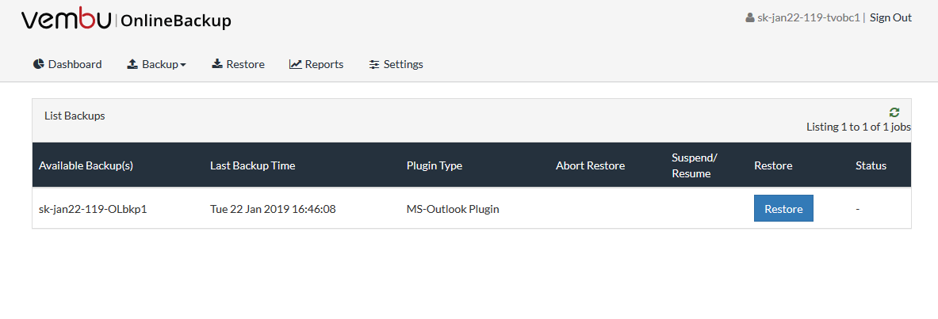Image resolution: width=938 pixels, height=319 pixels.
Task: Click the Plugin Type column header
Action: pyautogui.click(x=435, y=165)
